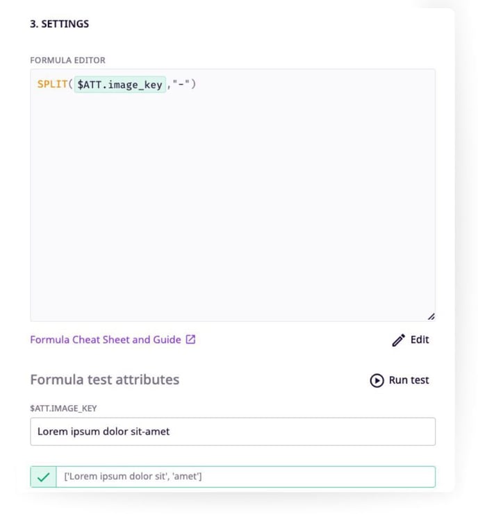This screenshot has width=478, height=514.
Task: Click the pencil icon beside Edit
Action: point(398,340)
